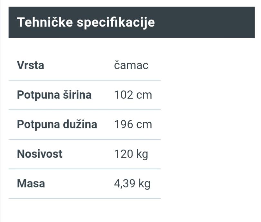Click the "kg" unit beside 120

tap(142, 154)
